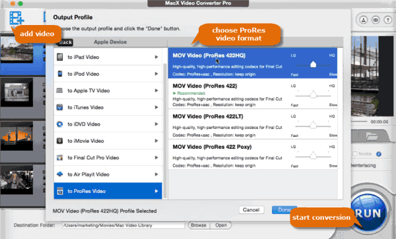Click the iPod Video device icon

pyautogui.click(x=60, y=74)
